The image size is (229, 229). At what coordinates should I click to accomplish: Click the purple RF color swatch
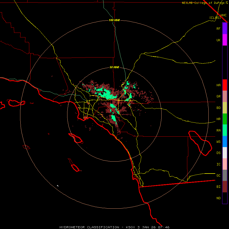(225, 28)
